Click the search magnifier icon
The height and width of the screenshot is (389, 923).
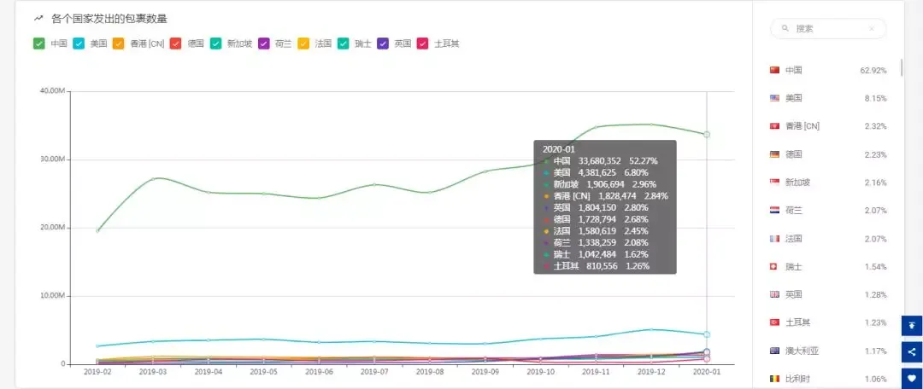pos(785,28)
